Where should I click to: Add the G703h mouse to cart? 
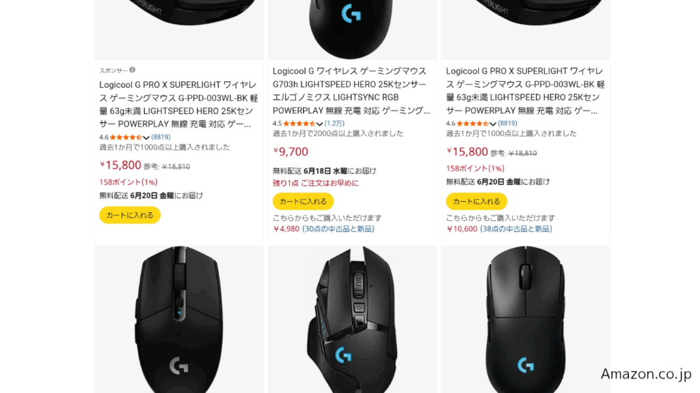tap(303, 201)
